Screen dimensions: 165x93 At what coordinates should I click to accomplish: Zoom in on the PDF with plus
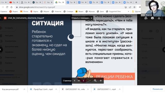coord(101,81)
